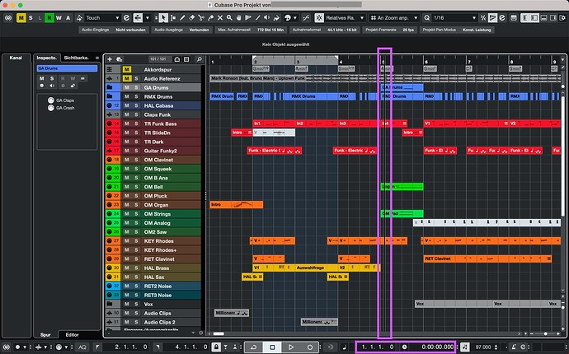
Task: Select the Draw pencil tool
Action: (x=182, y=18)
